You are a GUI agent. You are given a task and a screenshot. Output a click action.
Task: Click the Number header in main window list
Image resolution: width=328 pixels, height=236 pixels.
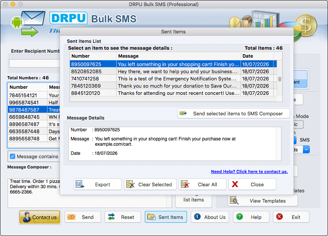(x=27, y=87)
